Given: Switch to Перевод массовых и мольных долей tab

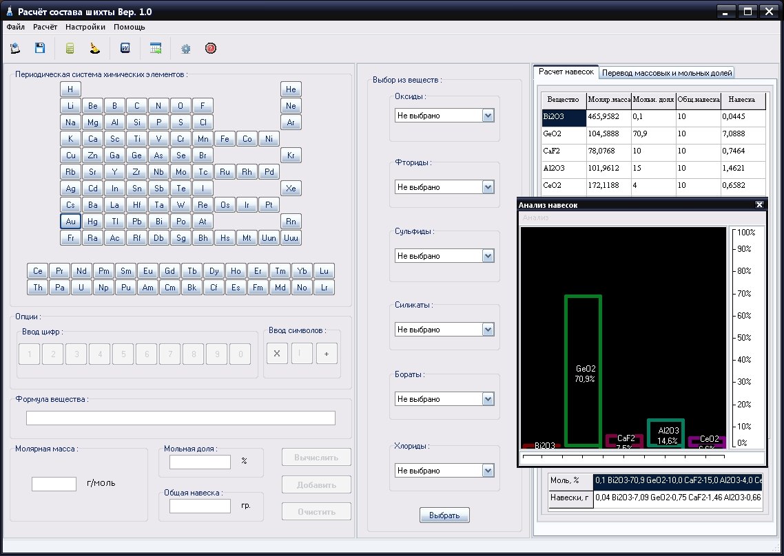Looking at the screenshot, I should 666,72.
